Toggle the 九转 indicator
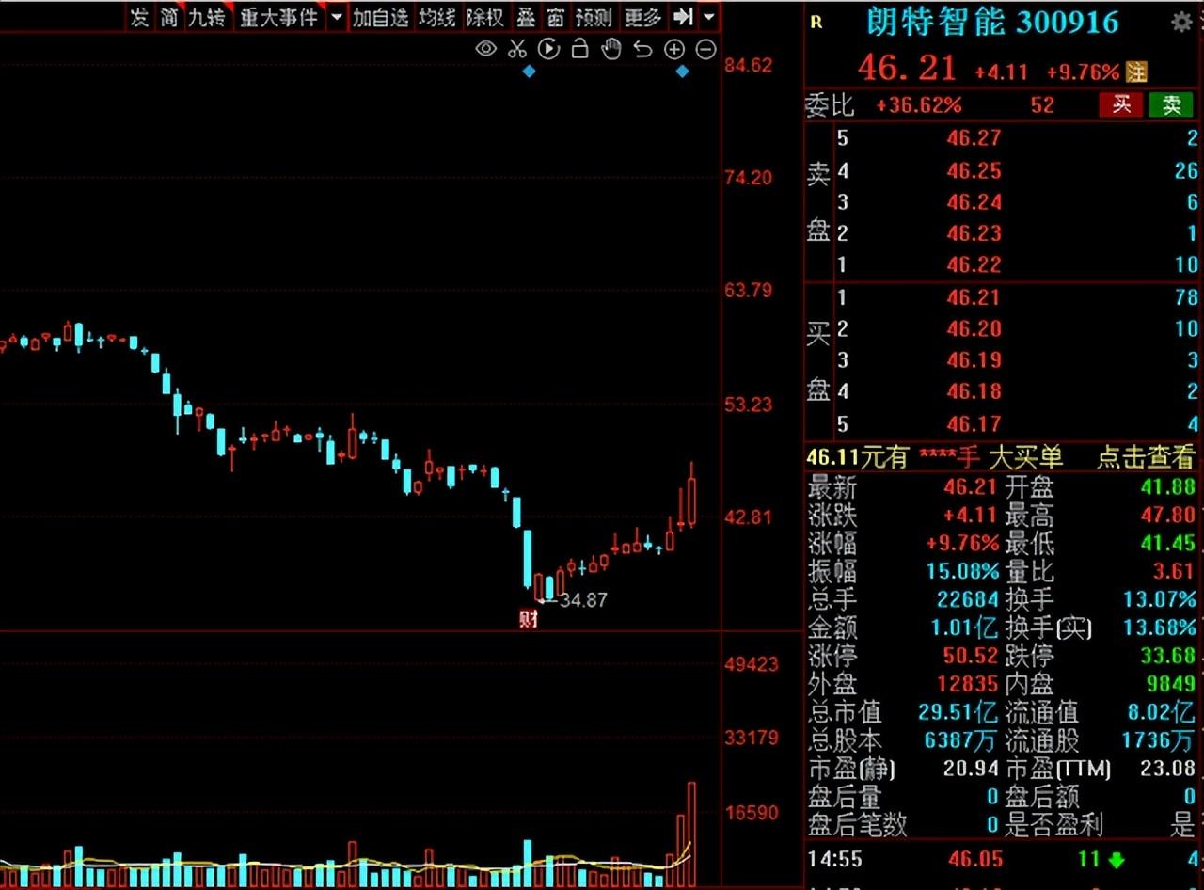 tap(206, 17)
